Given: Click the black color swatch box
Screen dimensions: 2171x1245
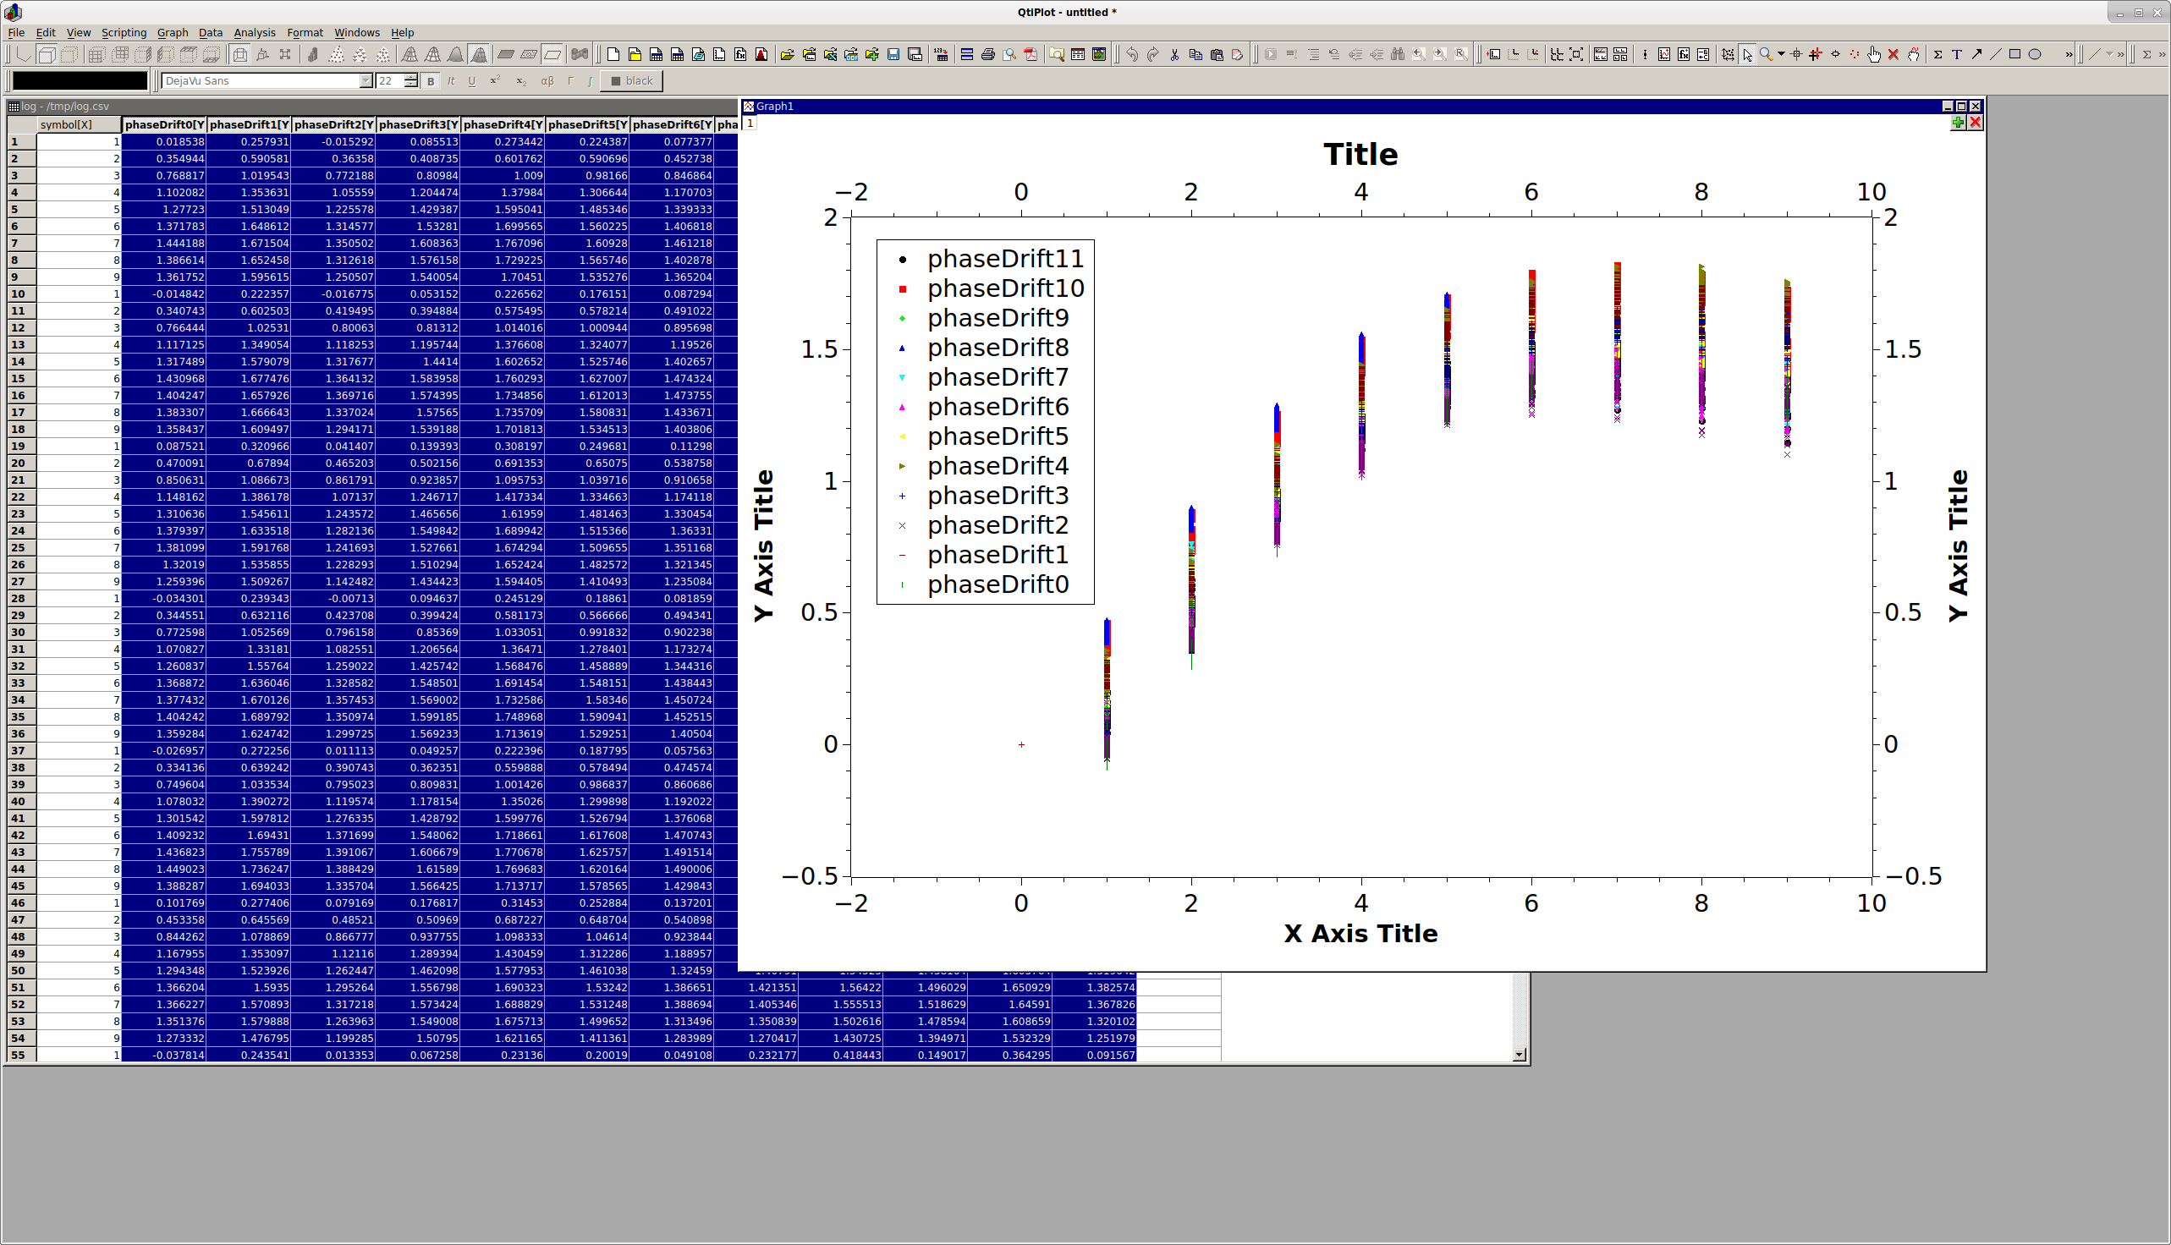Looking at the screenshot, I should click(80, 80).
